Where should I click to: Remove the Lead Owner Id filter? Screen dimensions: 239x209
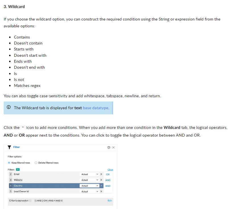pos(101,191)
